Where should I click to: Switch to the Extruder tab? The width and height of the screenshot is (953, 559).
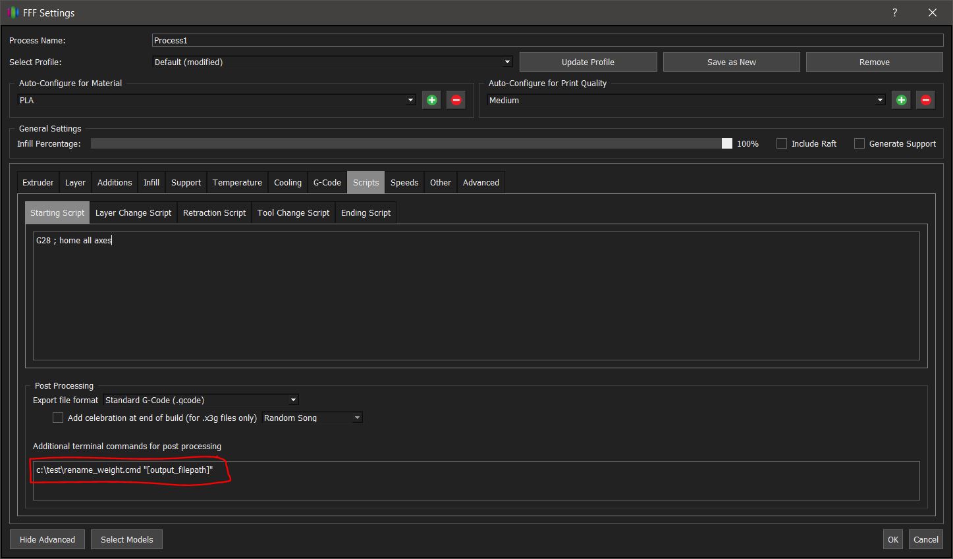coord(38,182)
